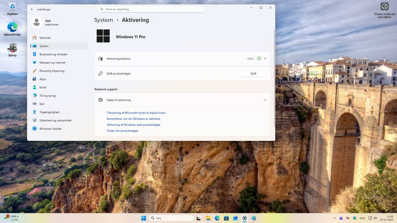Open Tilgængelighed settings page
Viewport: 397px width, 223px height.
(x=49, y=112)
